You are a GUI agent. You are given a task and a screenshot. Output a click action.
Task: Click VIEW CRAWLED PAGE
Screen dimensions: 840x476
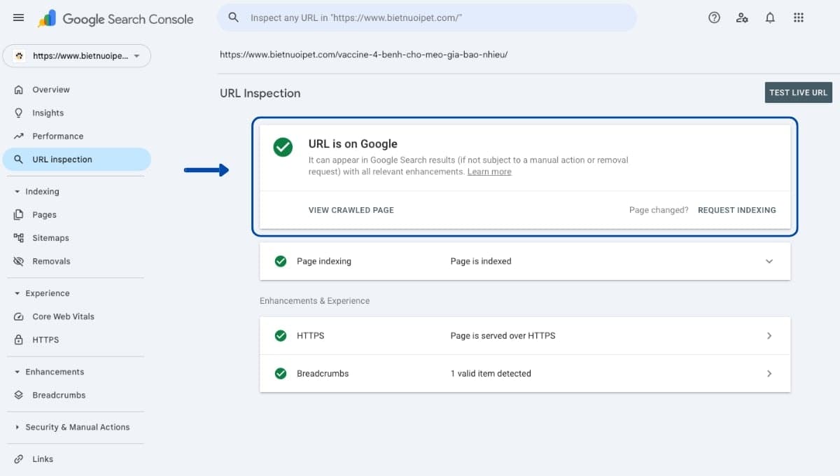[x=351, y=210]
